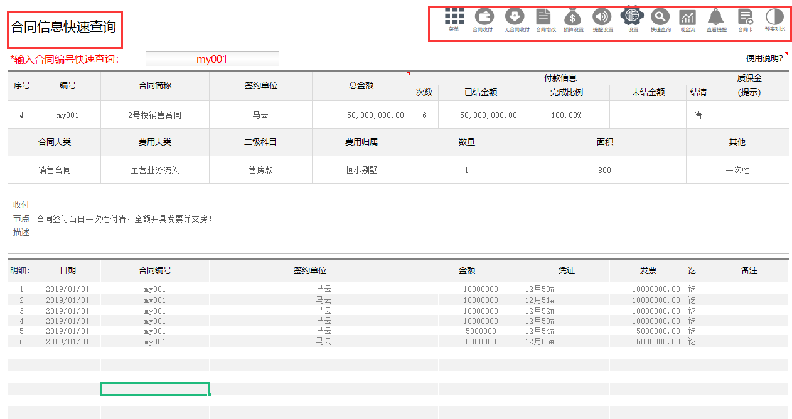This screenshot has width=792, height=419.
Task: Open the 菜单 grid menu icon
Action: [x=454, y=18]
